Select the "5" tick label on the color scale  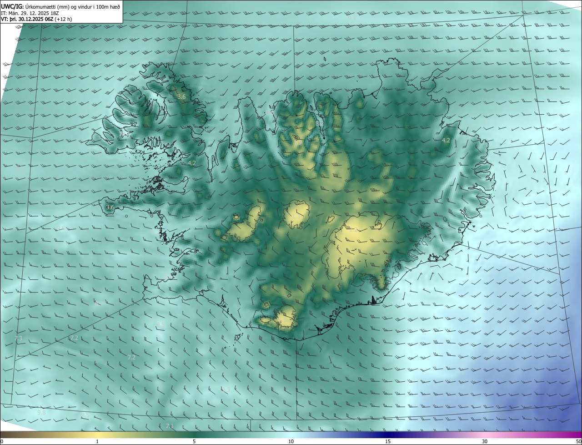[x=194, y=441]
